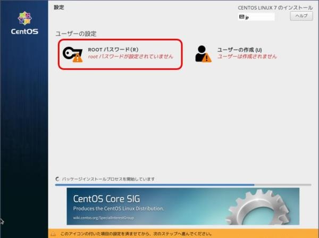Click 'Produces the CentOS Linux Distribution.' text
The image size is (319, 238).
[x=119, y=209]
